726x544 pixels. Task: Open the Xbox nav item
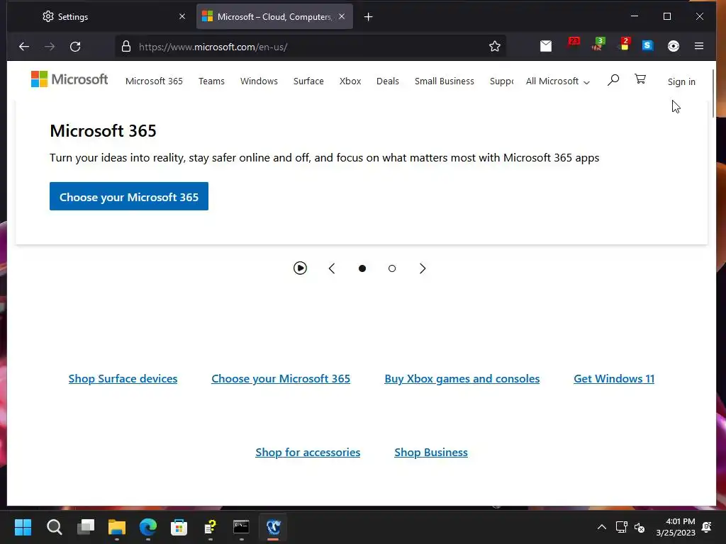[x=350, y=81]
